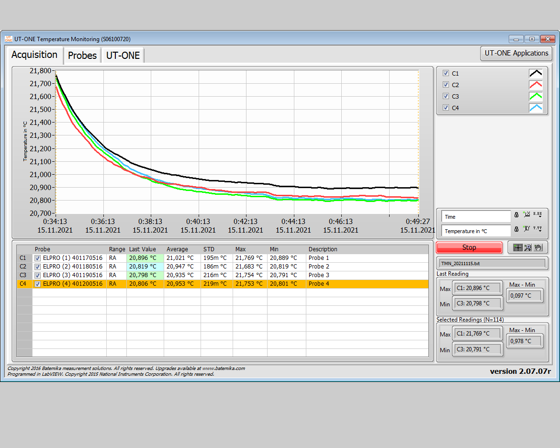Activate the crosshair cursor tool
The image size is (560, 448).
pyautogui.click(x=517, y=247)
